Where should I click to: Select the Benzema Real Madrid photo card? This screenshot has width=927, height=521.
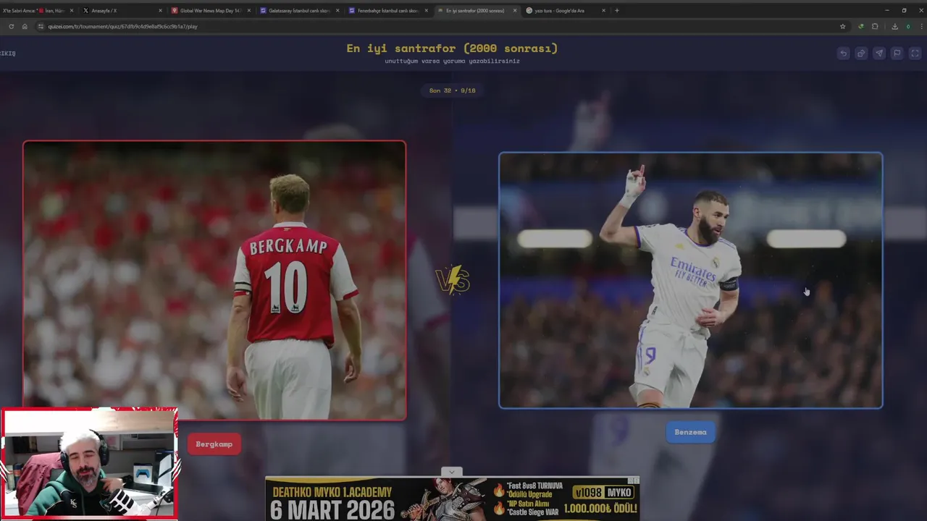(691, 280)
